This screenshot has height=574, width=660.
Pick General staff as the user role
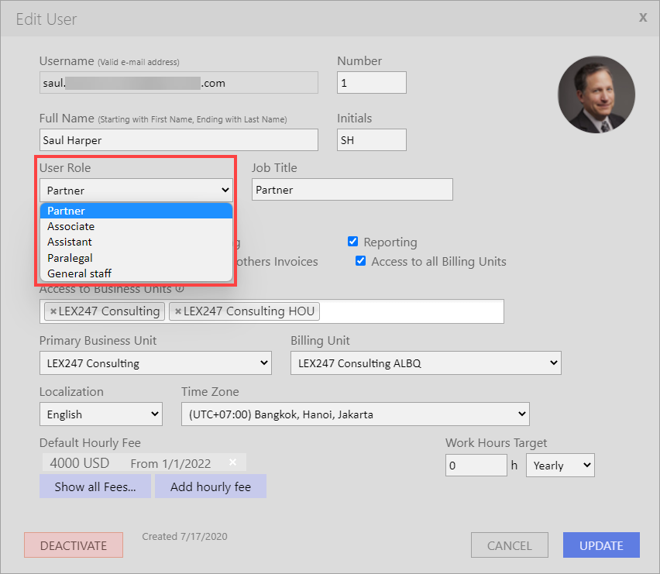pos(79,273)
